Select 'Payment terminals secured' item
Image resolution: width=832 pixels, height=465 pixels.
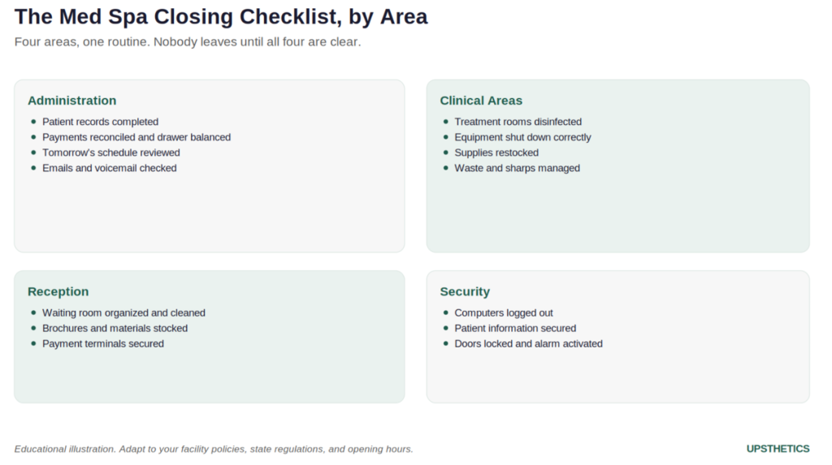[x=103, y=343]
